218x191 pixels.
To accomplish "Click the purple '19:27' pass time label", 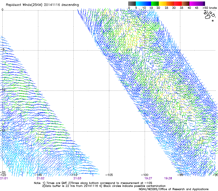I will point(148,178).
